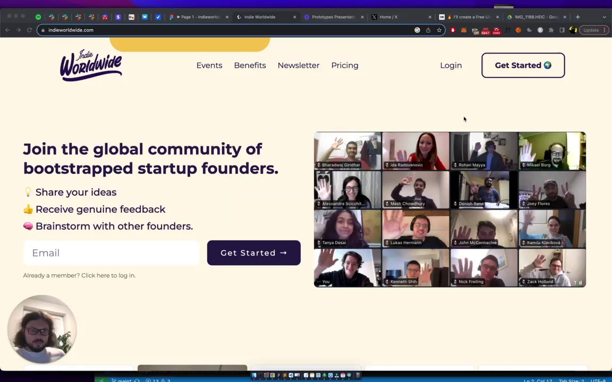This screenshot has height=382, width=612.
Task: Click the Google icon in the address bar
Action: [417, 30]
